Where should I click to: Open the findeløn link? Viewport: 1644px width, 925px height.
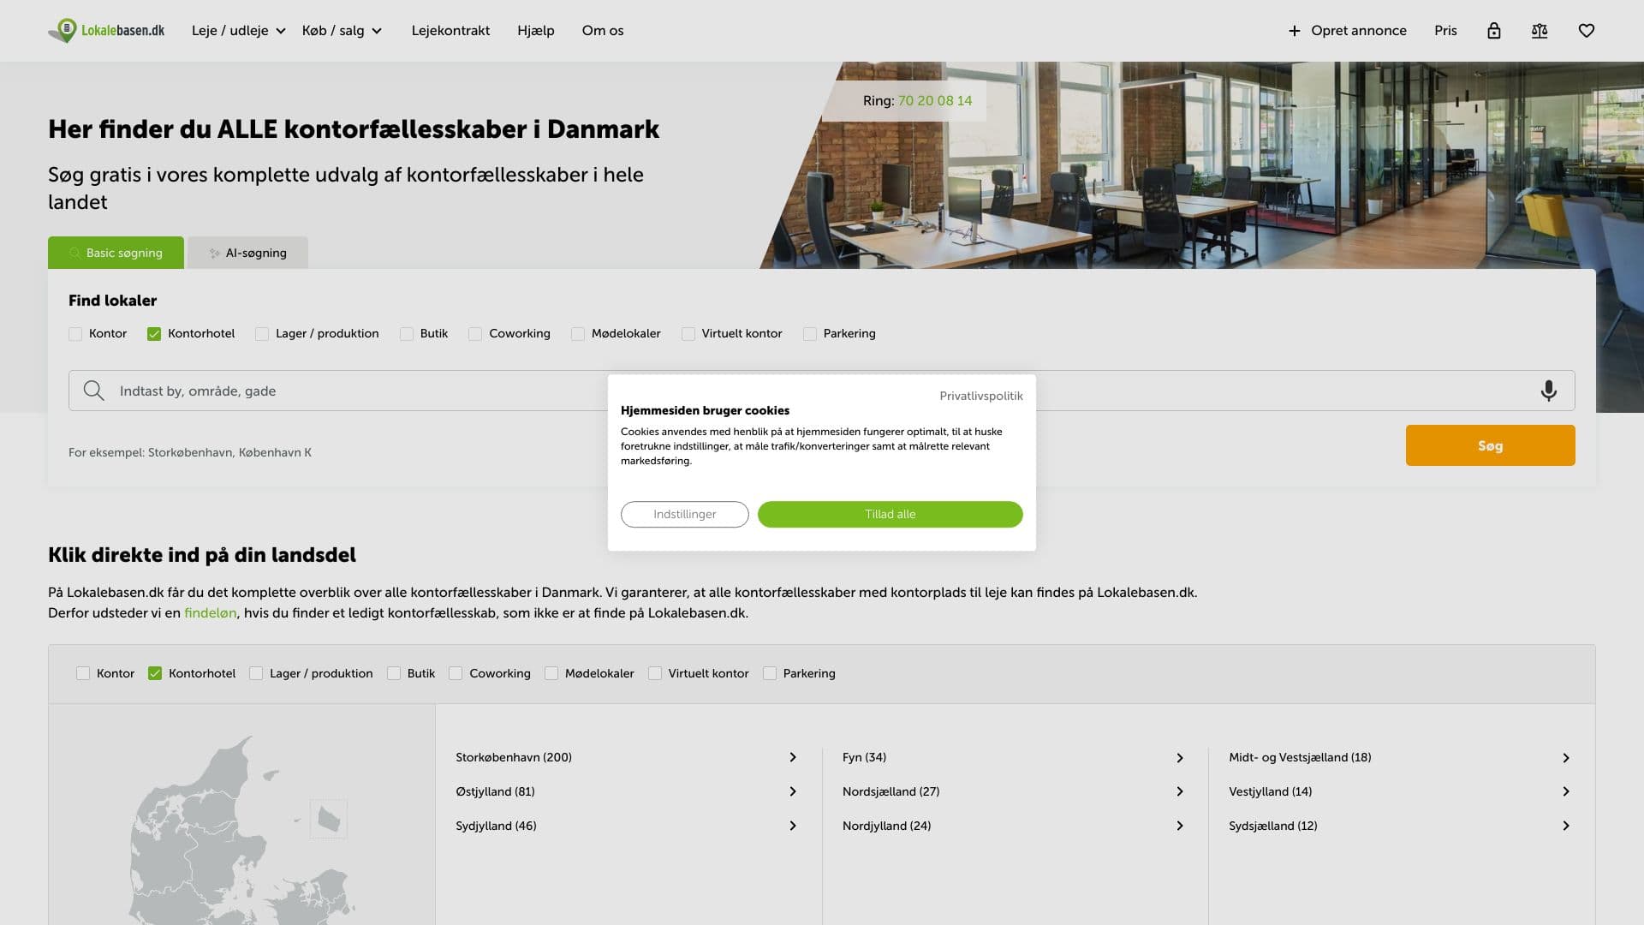point(209,613)
